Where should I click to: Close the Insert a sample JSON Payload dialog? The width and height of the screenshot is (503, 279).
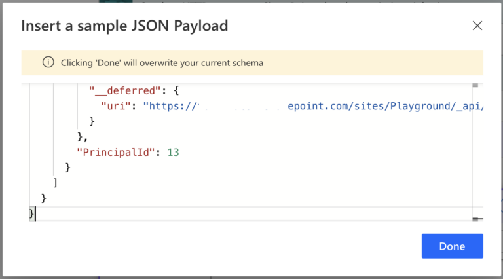477,26
